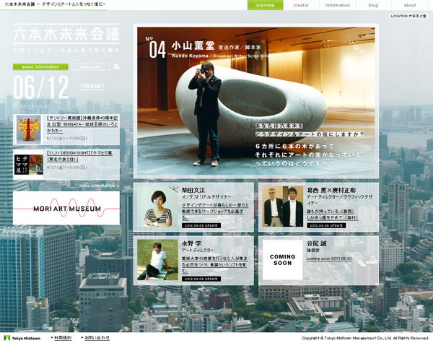Screen dimensions: 433x343
Task: Click the more information link
Action: [x=98, y=186]
